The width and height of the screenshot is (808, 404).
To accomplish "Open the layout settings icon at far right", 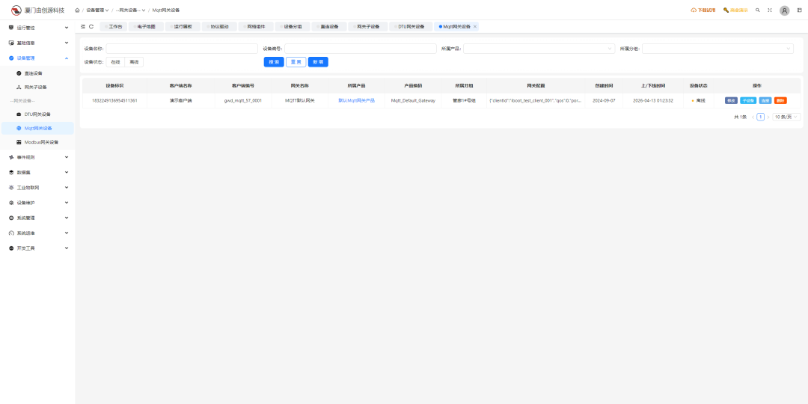I will [x=798, y=10].
